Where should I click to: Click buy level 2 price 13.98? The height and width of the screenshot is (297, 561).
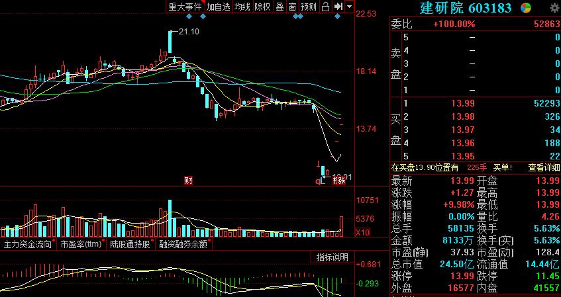[x=462, y=116]
